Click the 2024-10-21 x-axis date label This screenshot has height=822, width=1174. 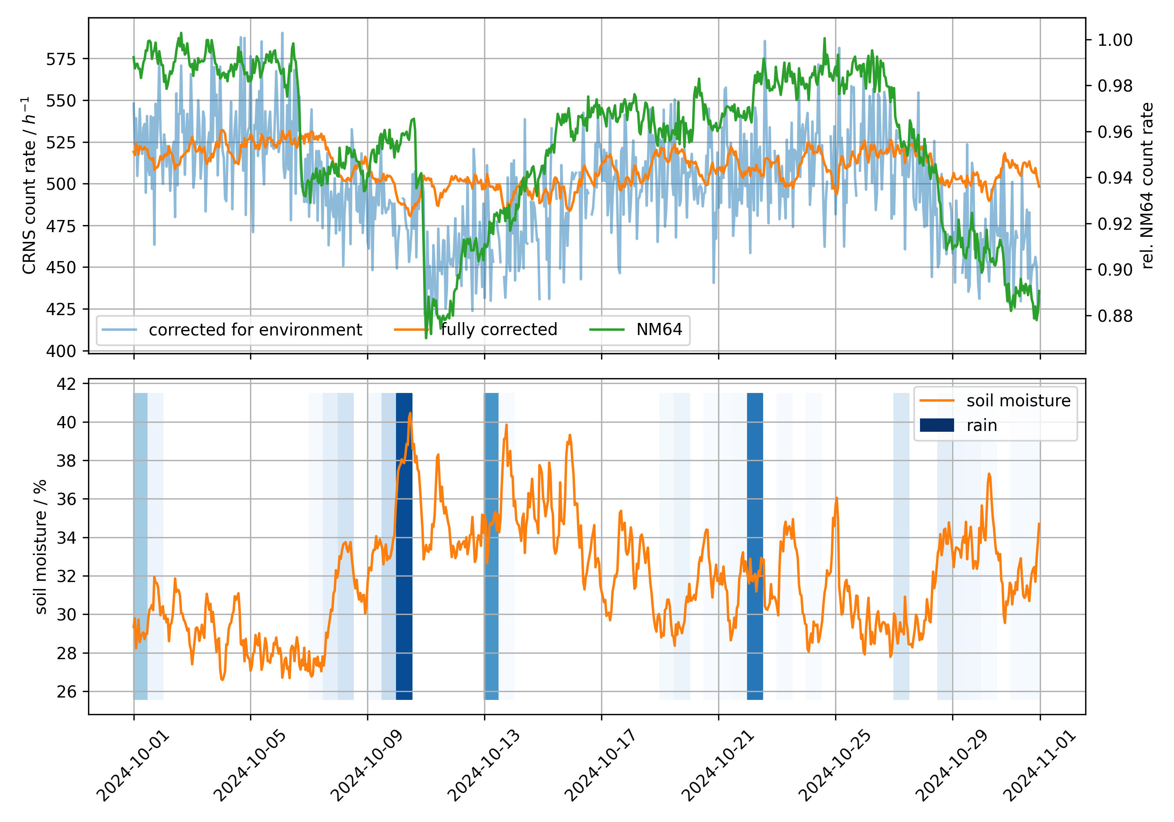pyautogui.click(x=717, y=766)
